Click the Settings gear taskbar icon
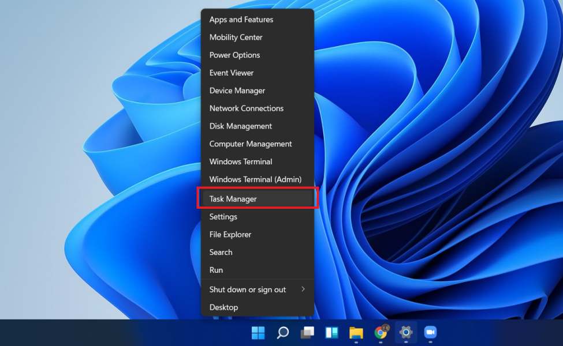This screenshot has width=563, height=346. tap(406, 333)
